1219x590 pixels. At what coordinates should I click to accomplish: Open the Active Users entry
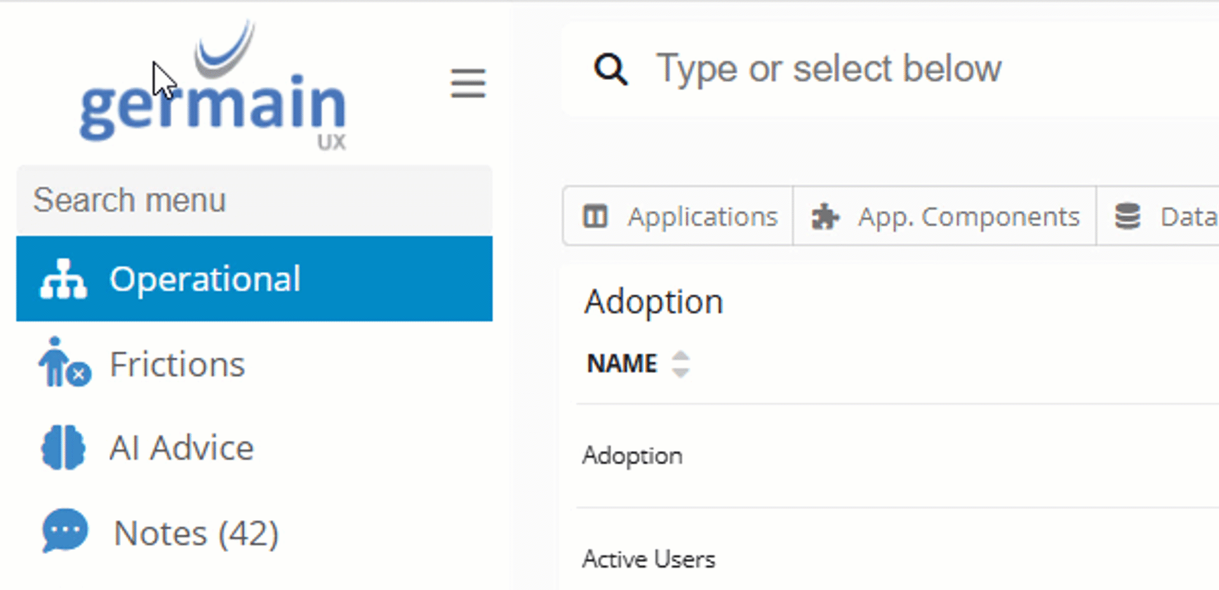click(x=649, y=559)
